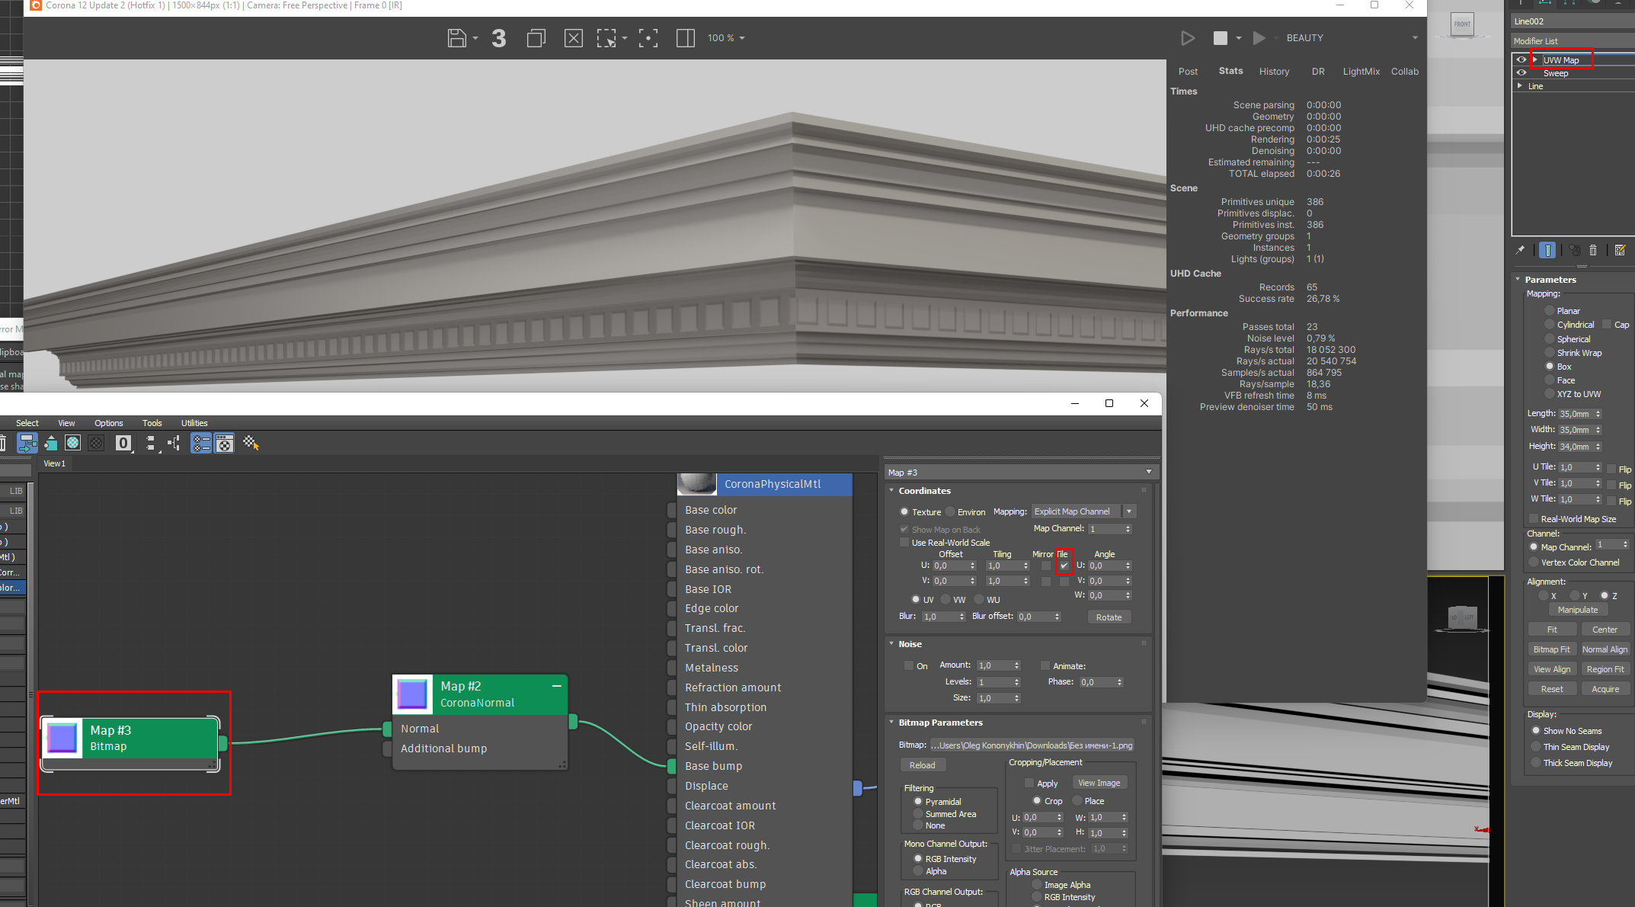The height and width of the screenshot is (907, 1635).
Task: Open the 100 % zoom dropdown
Action: (725, 38)
